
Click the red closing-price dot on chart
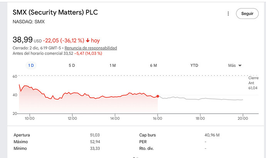(158, 96)
